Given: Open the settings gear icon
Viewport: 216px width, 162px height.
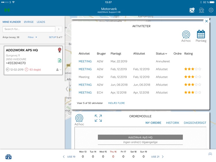Looking at the screenshot, I should (x=211, y=10).
